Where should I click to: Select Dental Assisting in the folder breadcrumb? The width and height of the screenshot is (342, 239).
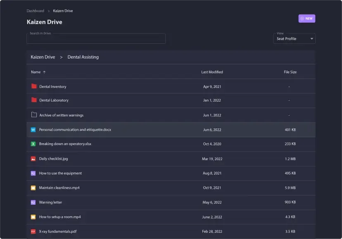click(x=83, y=57)
